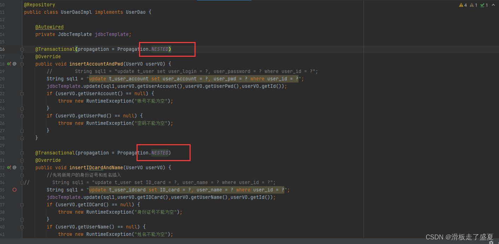Click implements-method gutter icon on line 32
This screenshot has width=499, height=244.
(x=9, y=167)
